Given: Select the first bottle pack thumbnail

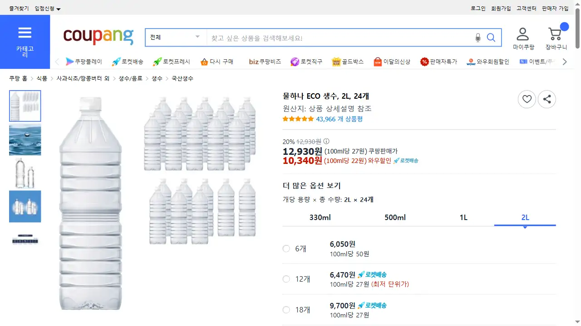Looking at the screenshot, I should (25, 106).
